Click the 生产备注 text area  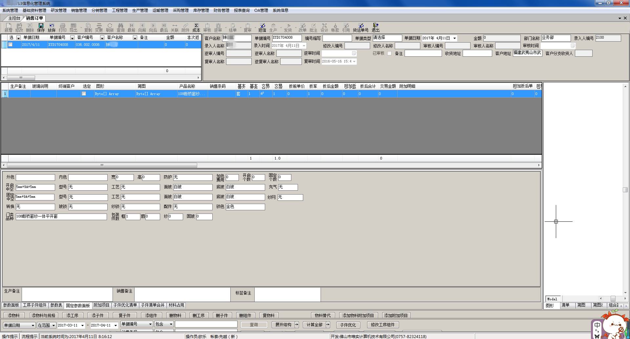(x=67, y=294)
